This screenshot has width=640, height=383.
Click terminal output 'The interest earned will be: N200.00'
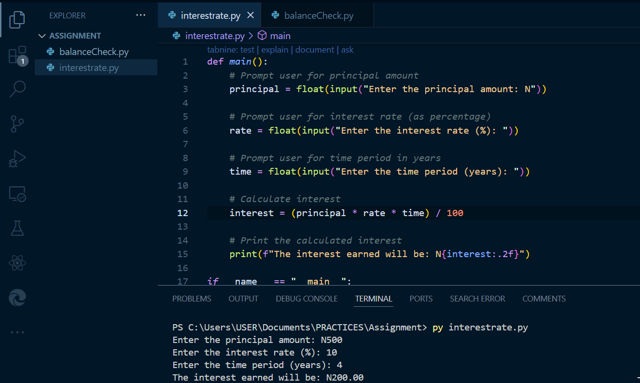(x=268, y=377)
